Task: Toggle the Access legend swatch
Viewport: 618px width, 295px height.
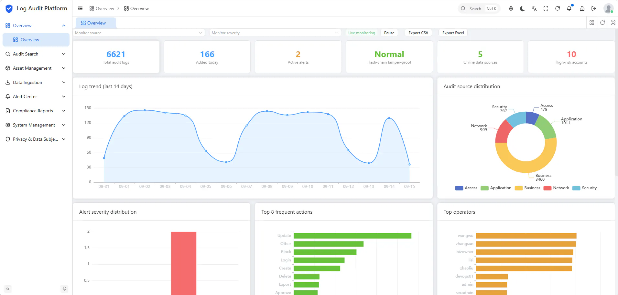Action: pyautogui.click(x=459, y=188)
